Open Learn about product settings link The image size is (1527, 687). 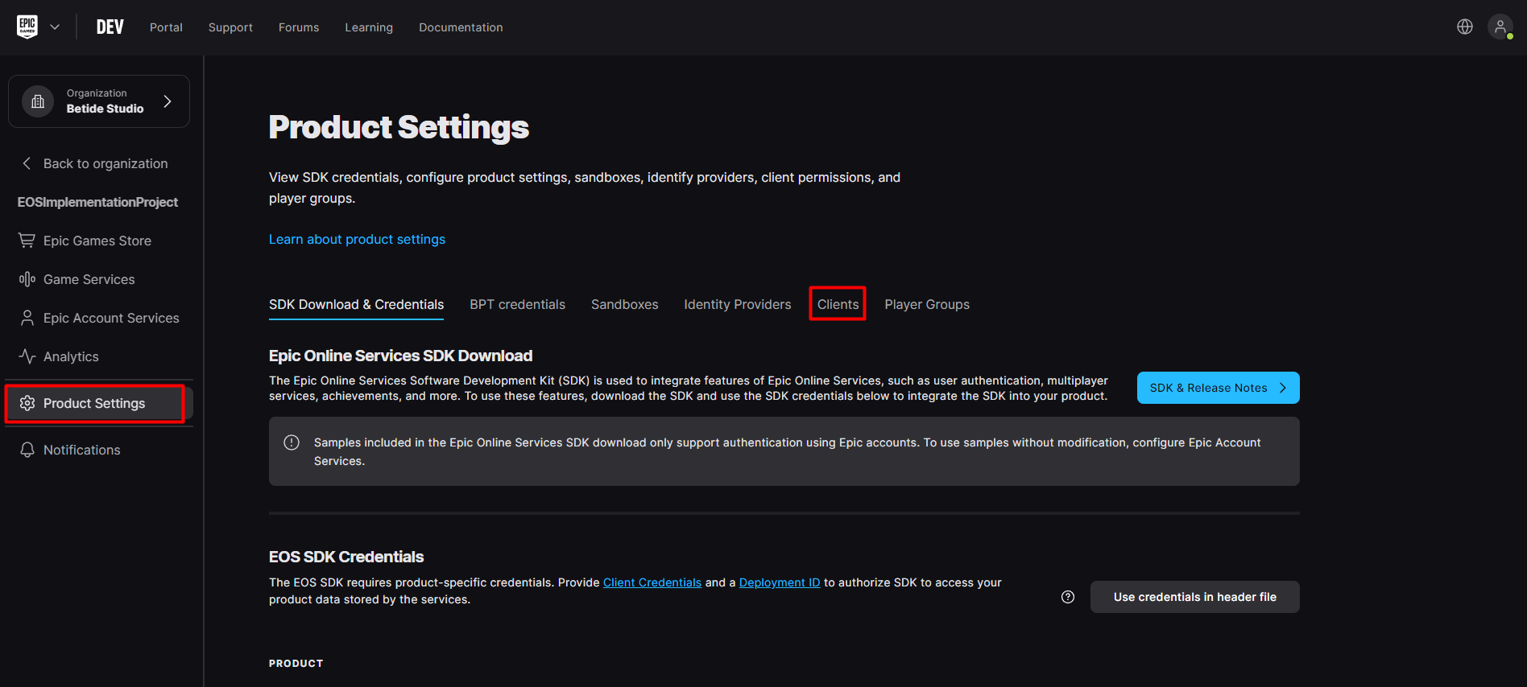click(x=357, y=239)
